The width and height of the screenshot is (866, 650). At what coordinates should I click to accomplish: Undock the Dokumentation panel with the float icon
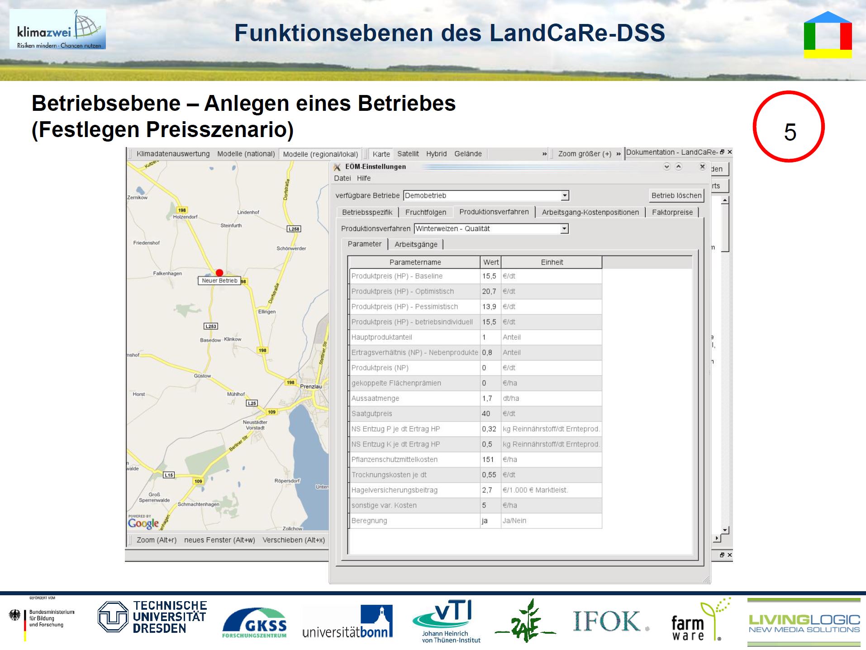point(722,152)
